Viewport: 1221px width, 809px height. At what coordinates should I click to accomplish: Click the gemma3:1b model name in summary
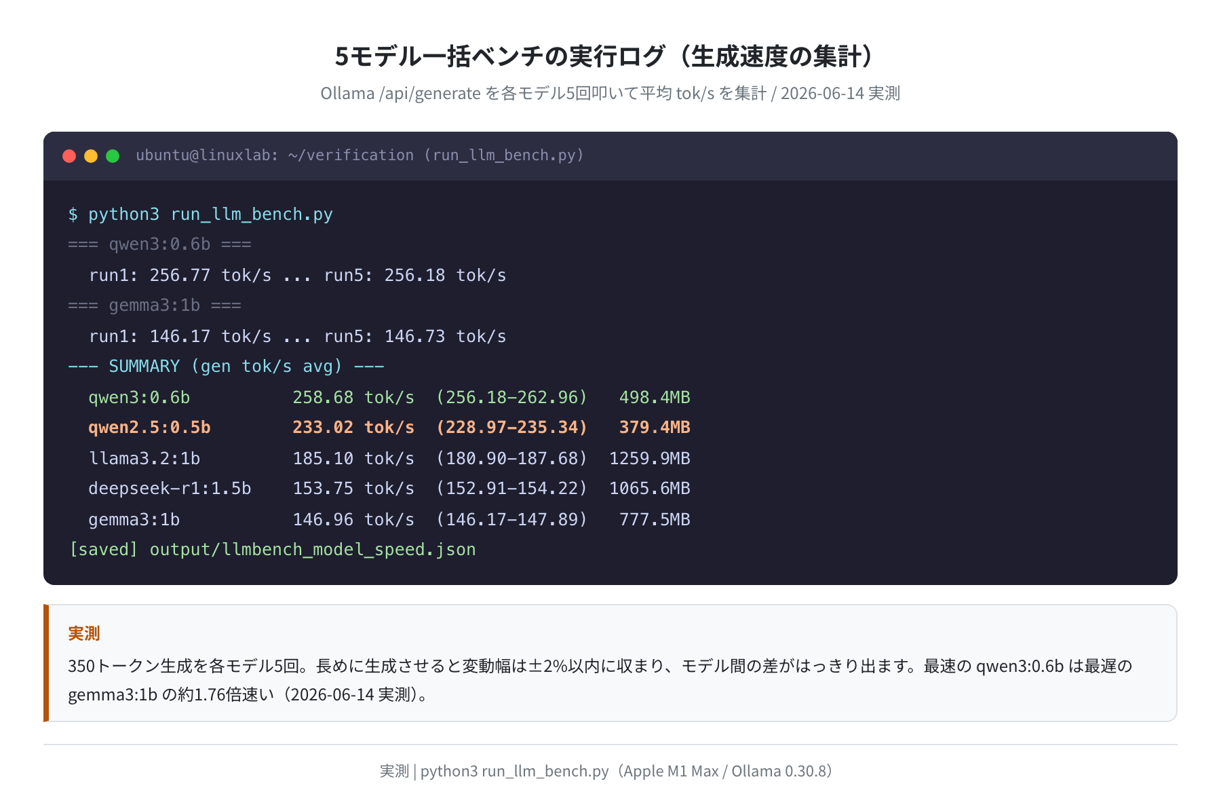(134, 519)
